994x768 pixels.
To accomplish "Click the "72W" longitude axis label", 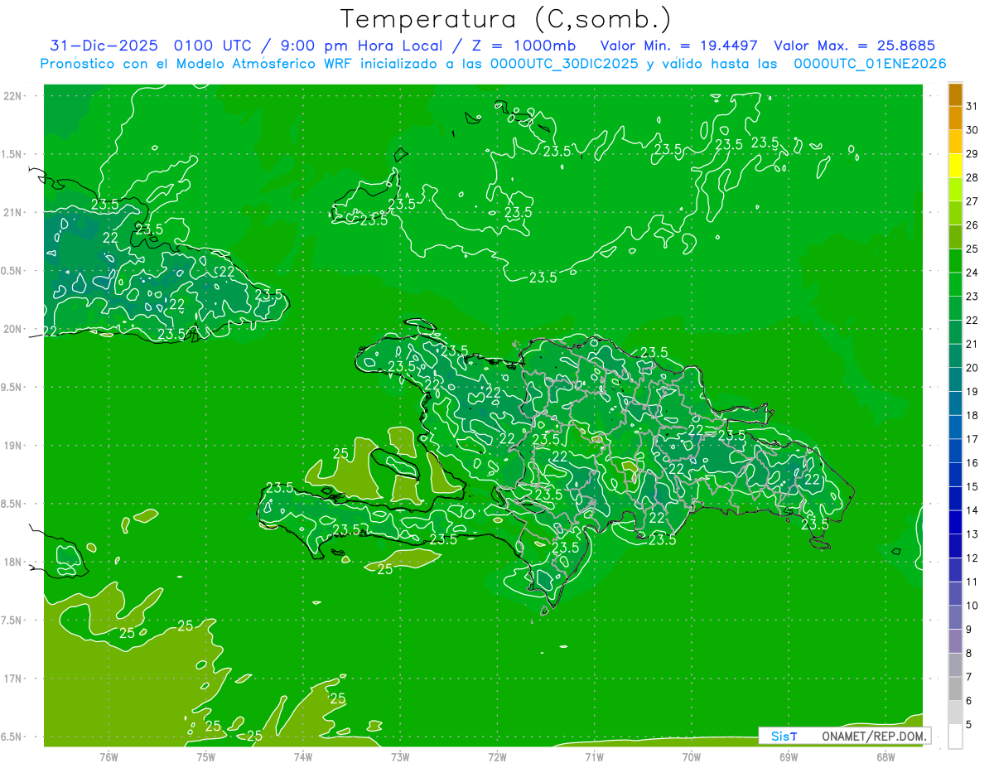I will click(x=497, y=756).
